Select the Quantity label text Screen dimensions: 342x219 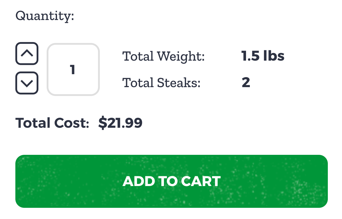(45, 16)
